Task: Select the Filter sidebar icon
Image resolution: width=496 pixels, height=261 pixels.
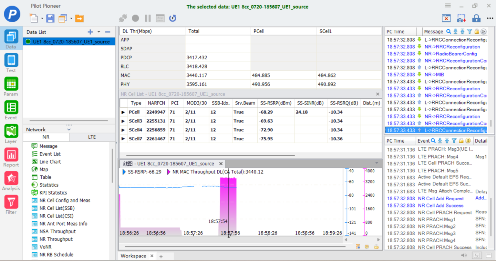Action: (11, 205)
